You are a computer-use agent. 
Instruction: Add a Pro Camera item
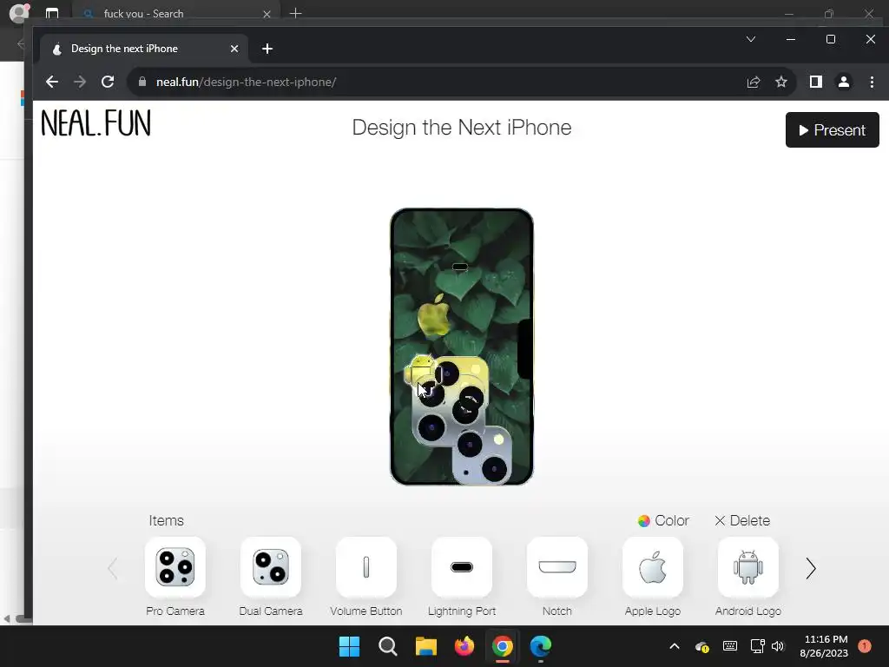coord(175,567)
